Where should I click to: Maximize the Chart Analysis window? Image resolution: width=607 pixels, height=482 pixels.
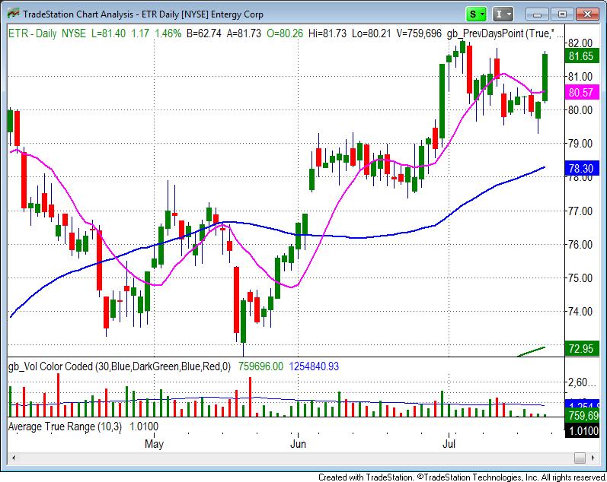click(562, 14)
